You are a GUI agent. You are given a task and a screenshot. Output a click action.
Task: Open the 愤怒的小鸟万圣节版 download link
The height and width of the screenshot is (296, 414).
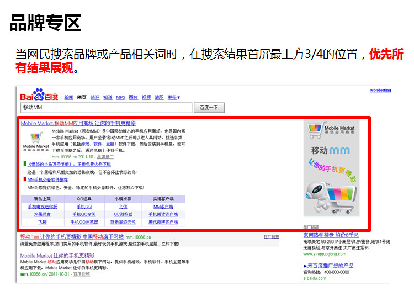click(x=69, y=164)
